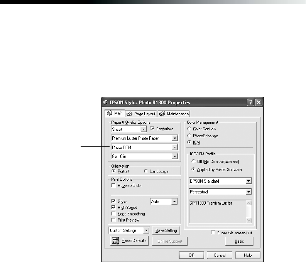This screenshot has width=306, height=262.
Task: Close the Properties dialog with the X
Action: (259, 102)
